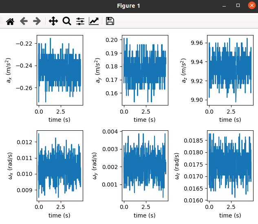This screenshot has width=258, height=224.
Task: Click the toolbar drag handle at left
Action: [1, 21]
